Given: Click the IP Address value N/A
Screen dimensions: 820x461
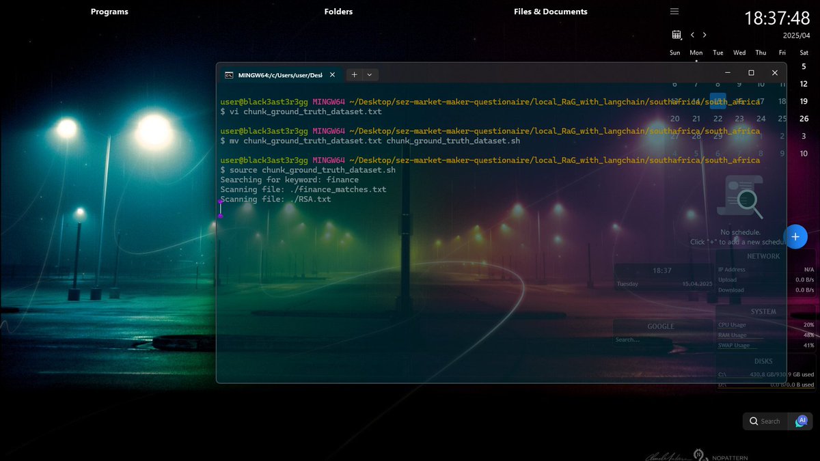Looking at the screenshot, I should point(809,270).
